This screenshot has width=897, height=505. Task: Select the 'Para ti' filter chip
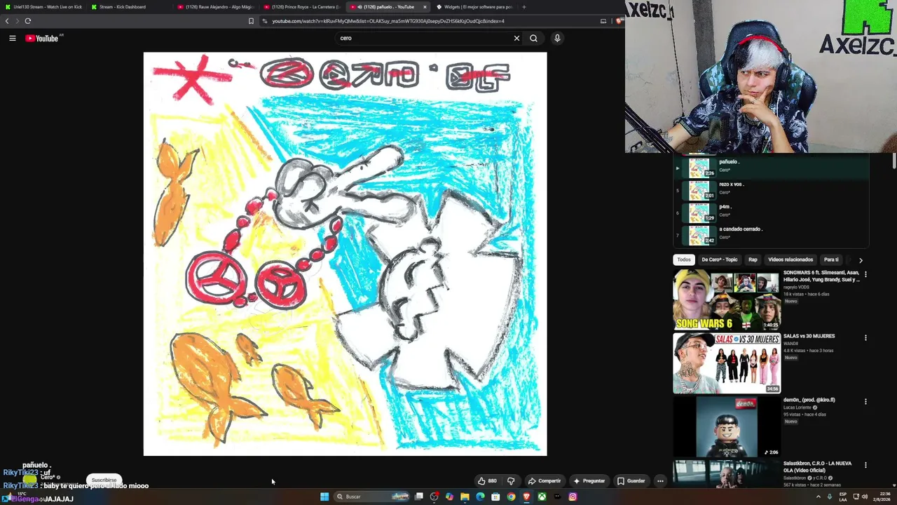(831, 260)
